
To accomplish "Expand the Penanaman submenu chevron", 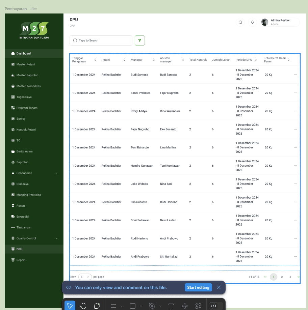I will tap(57, 173).
